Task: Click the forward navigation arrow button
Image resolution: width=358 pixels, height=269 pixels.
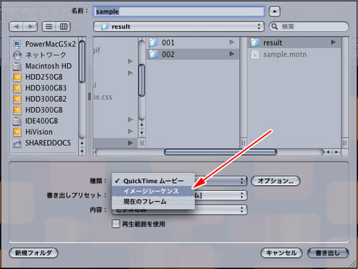Action: point(31,27)
